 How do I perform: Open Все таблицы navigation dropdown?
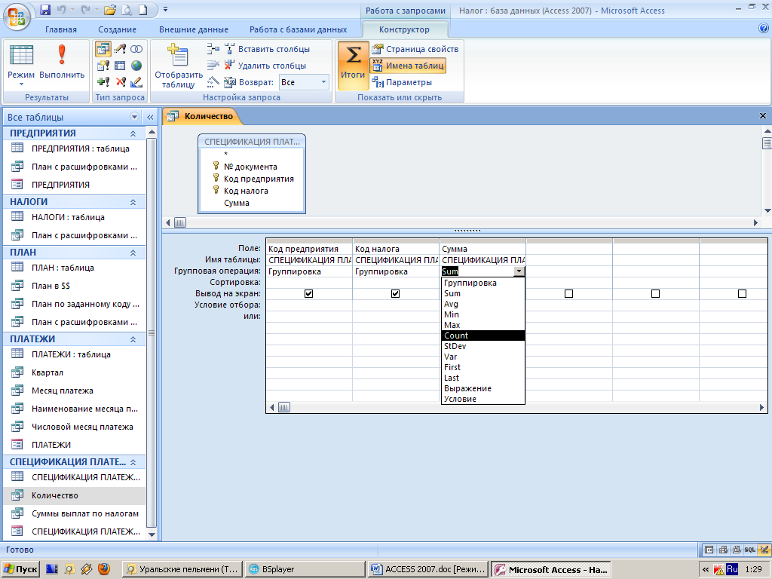(134, 117)
